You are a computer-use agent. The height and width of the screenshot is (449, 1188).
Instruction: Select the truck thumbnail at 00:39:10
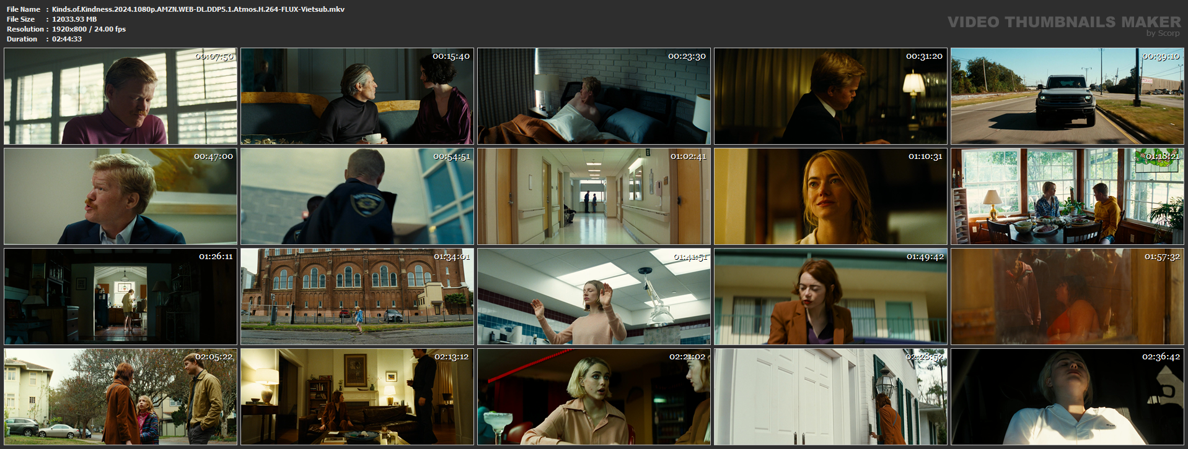1067,96
